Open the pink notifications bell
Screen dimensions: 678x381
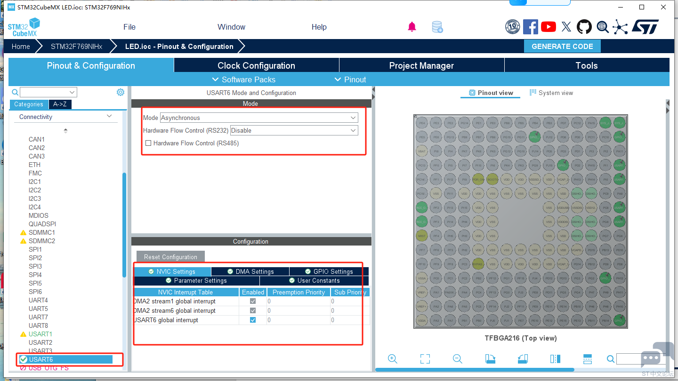coord(412,27)
